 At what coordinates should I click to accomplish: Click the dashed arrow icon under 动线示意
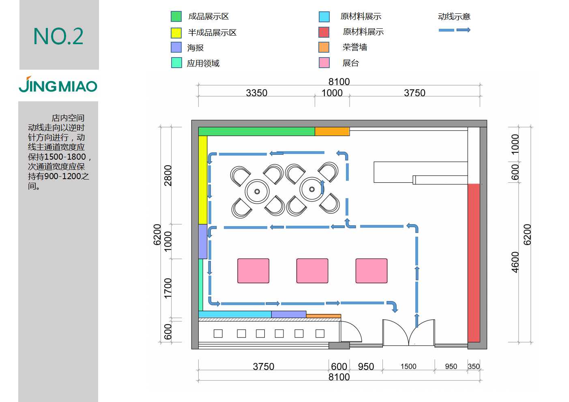(454, 30)
